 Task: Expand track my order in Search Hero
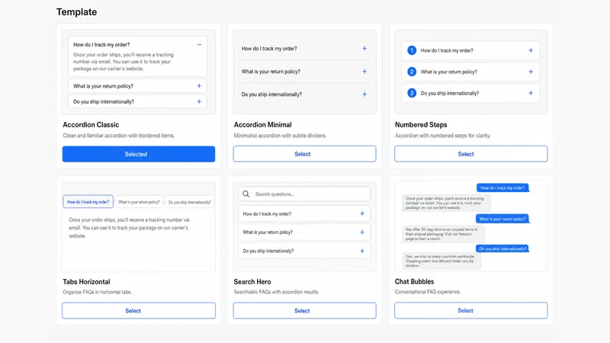pos(362,213)
